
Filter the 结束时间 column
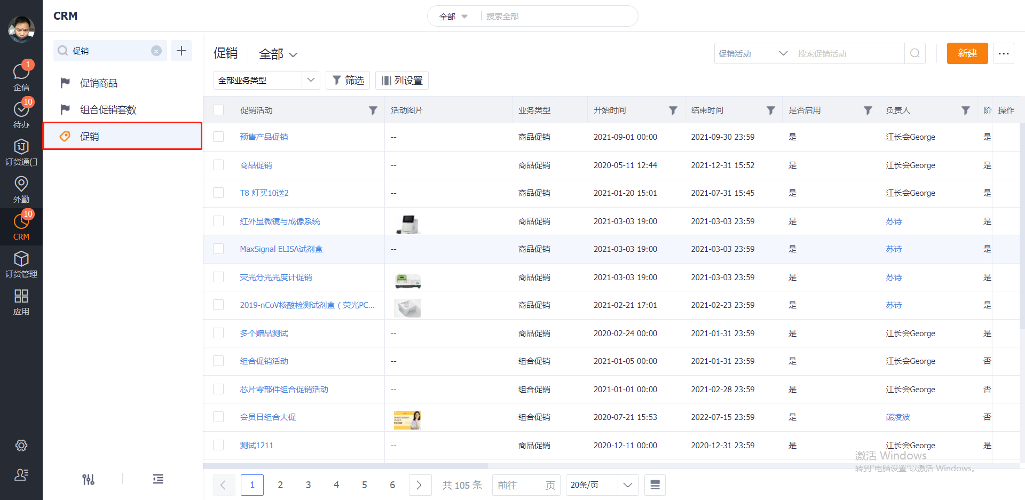click(x=771, y=110)
